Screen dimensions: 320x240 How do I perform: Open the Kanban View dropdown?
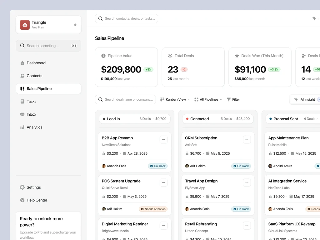[175, 99]
